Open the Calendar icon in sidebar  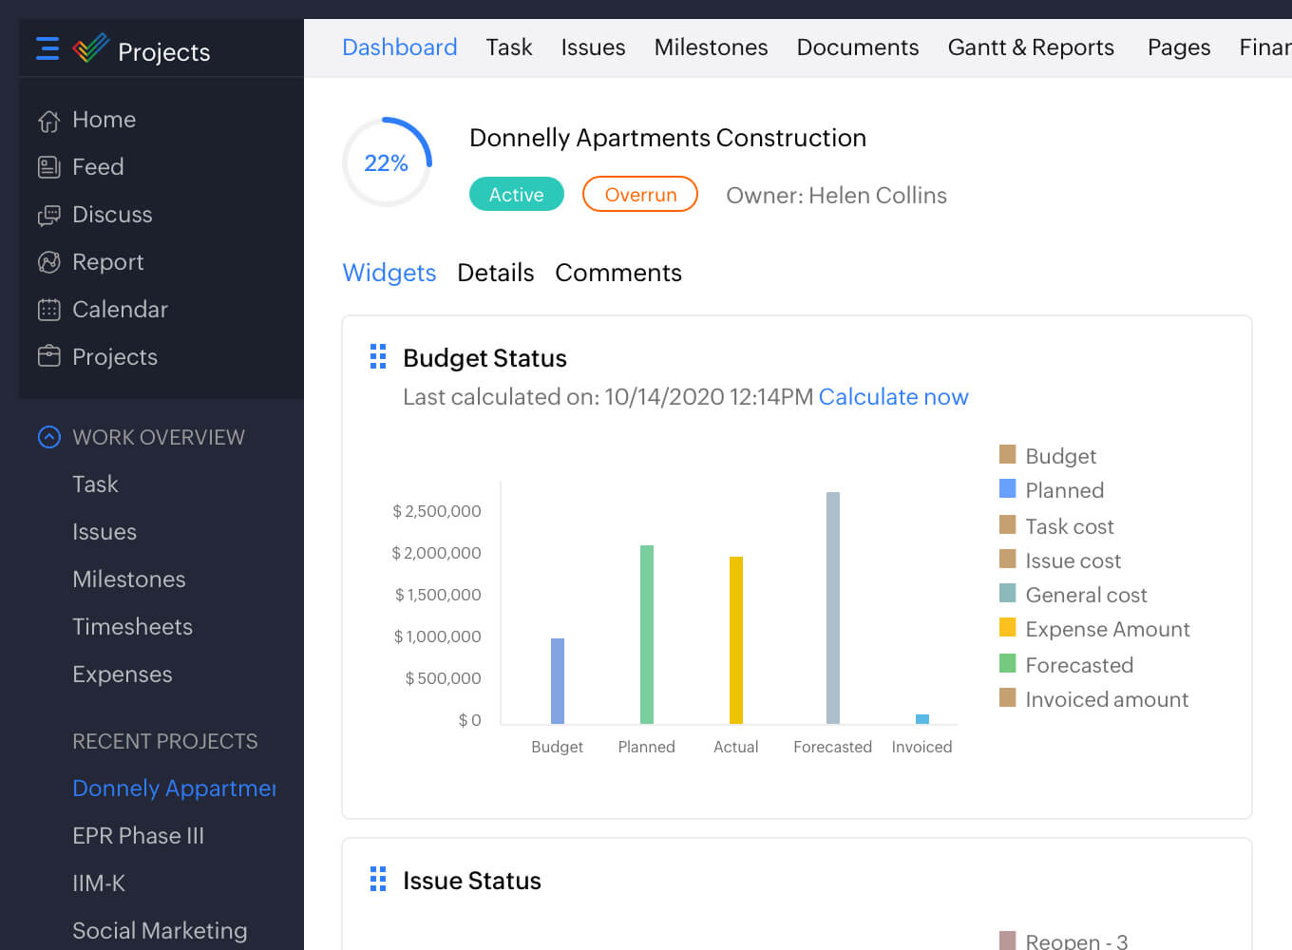pos(48,310)
